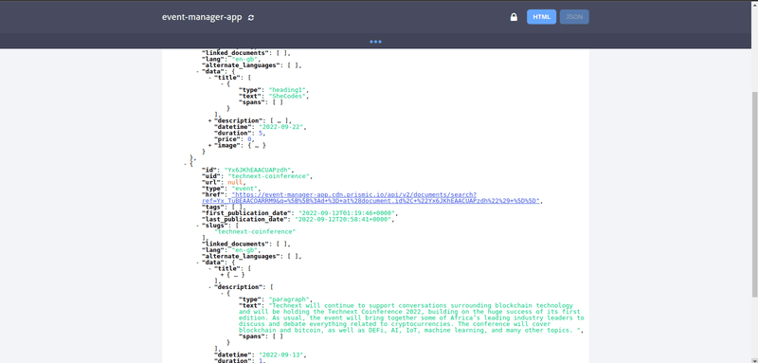Click the lock icon in the header
The height and width of the screenshot is (363, 758).
[x=514, y=17]
